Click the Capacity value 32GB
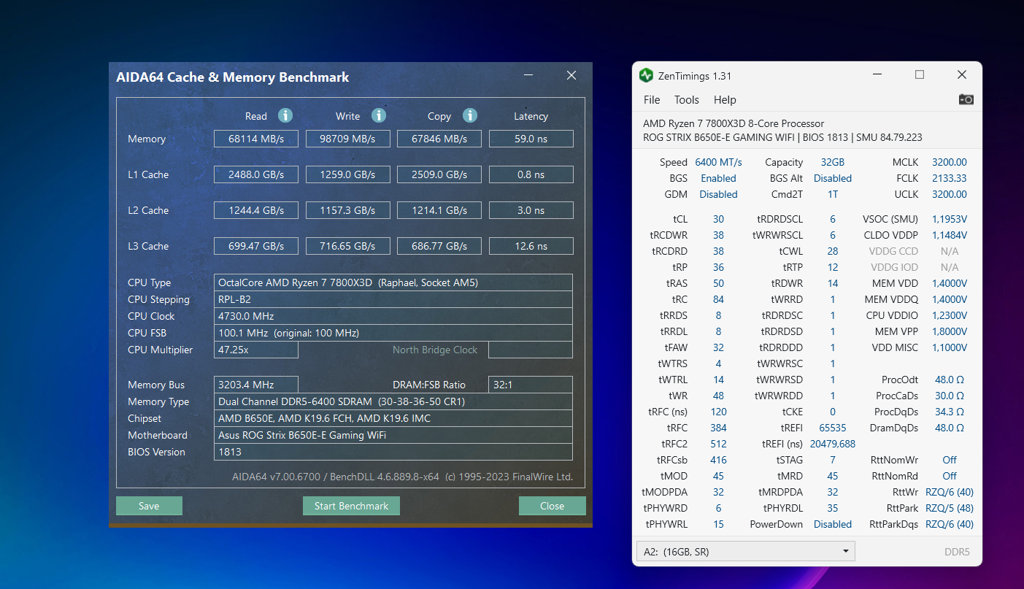Screen dimensions: 1024x589 [x=832, y=162]
